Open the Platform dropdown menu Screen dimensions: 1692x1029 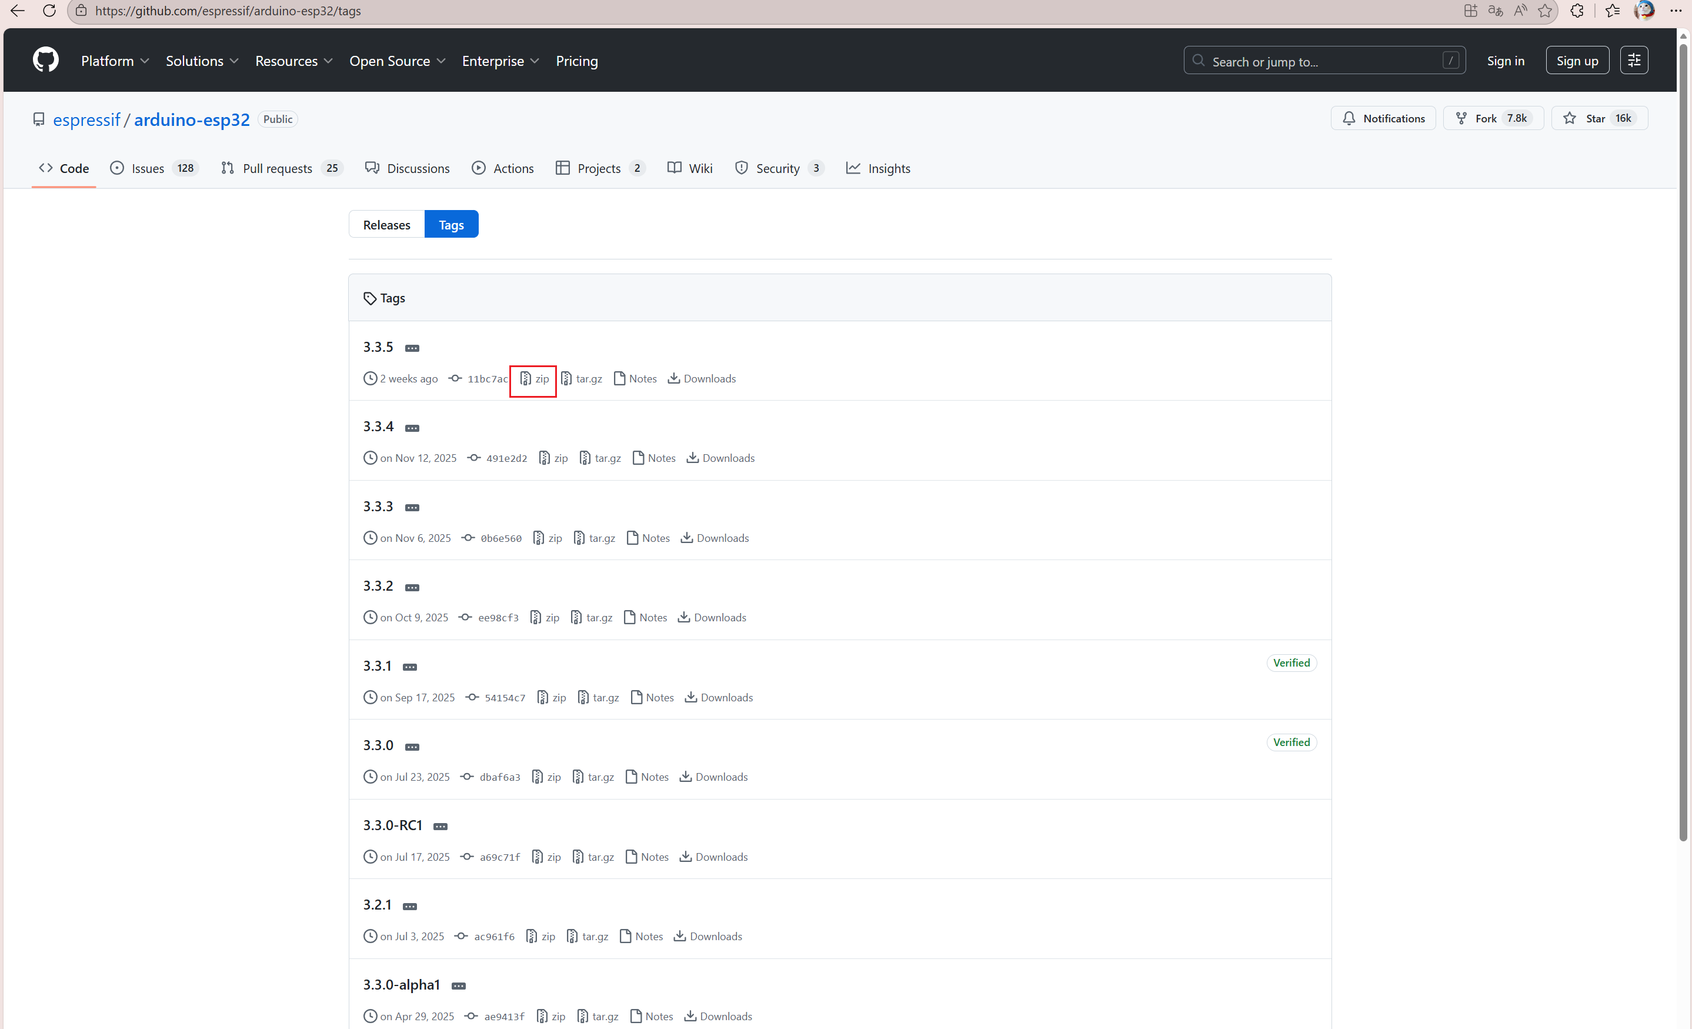coord(115,61)
